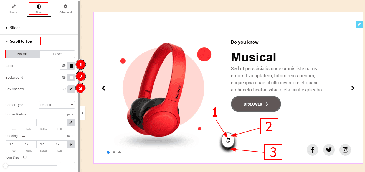Switch to the Content tab
365x172 pixels.
[14, 9]
